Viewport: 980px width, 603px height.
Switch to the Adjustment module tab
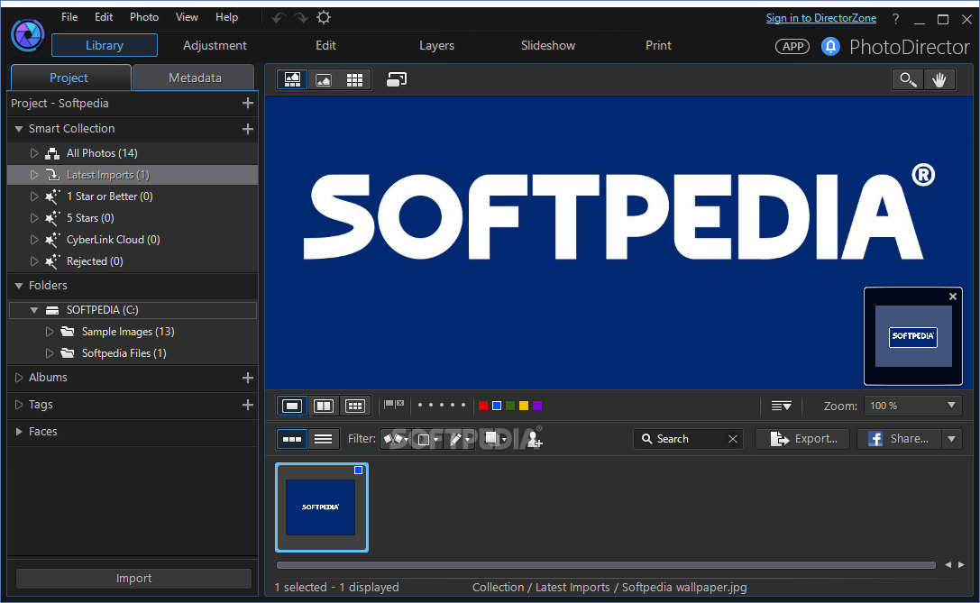pyautogui.click(x=215, y=46)
